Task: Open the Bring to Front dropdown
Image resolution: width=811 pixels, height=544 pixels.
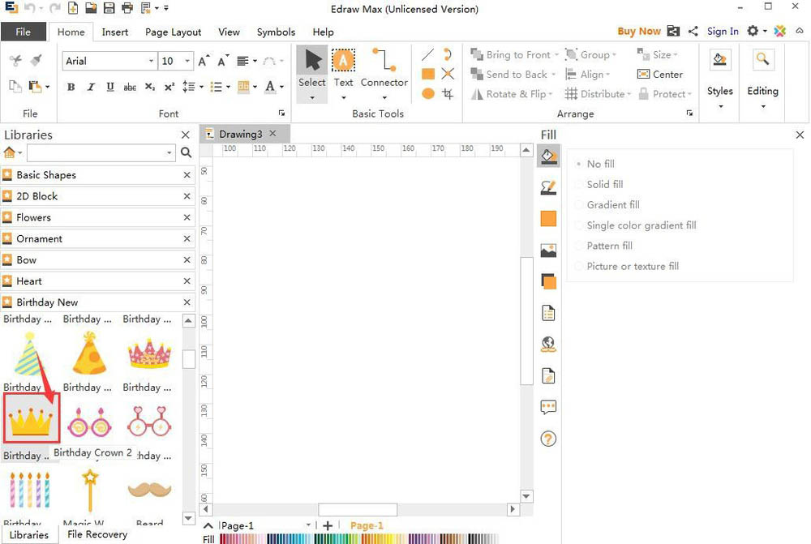Action: [x=556, y=55]
